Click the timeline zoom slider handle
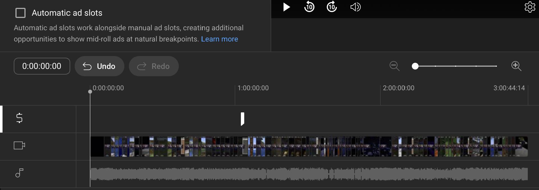Screen dimensions: 539x190 tap(415, 66)
